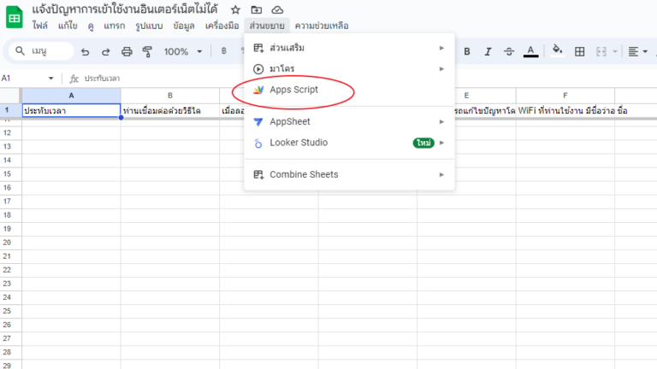Image resolution: width=657 pixels, height=369 pixels.
Task: Click the undo arrow icon
Action: 85,52
